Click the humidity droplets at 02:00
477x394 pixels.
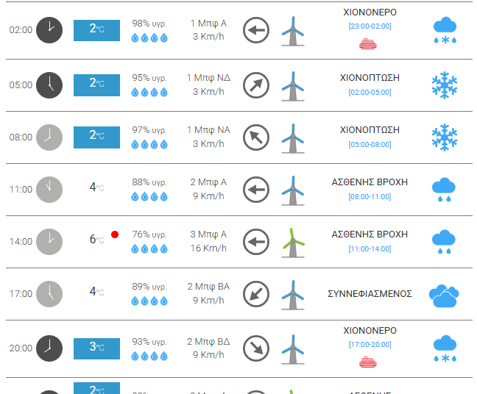(149, 38)
